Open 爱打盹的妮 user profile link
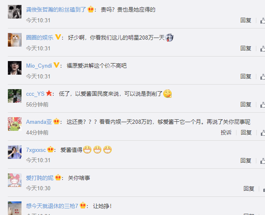 pos(40,178)
